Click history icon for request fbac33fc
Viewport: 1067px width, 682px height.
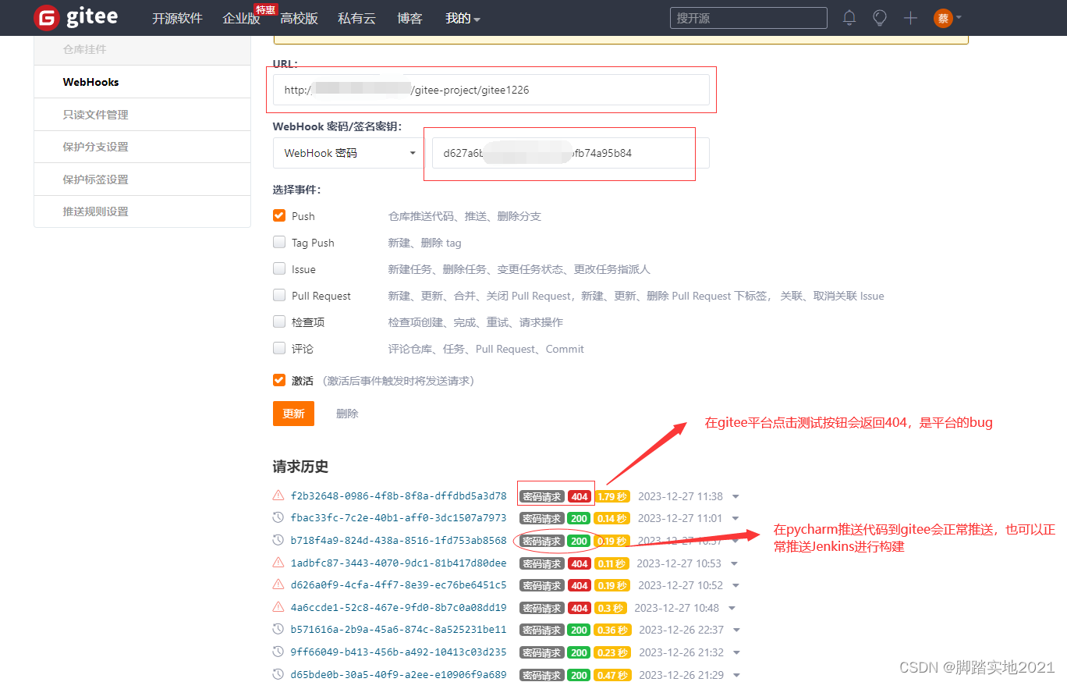click(278, 517)
